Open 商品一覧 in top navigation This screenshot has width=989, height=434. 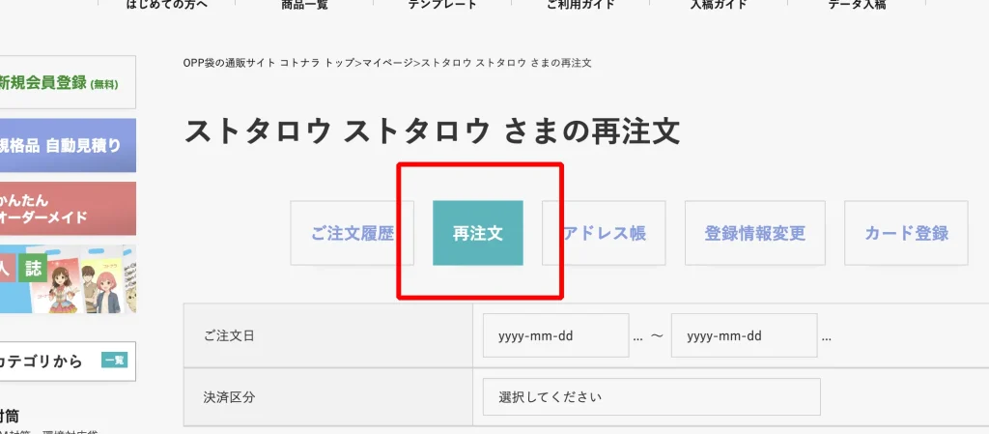(304, 5)
